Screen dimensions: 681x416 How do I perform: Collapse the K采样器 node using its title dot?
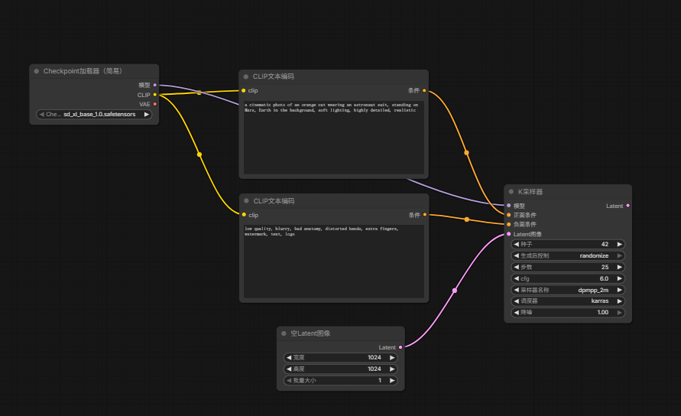511,192
